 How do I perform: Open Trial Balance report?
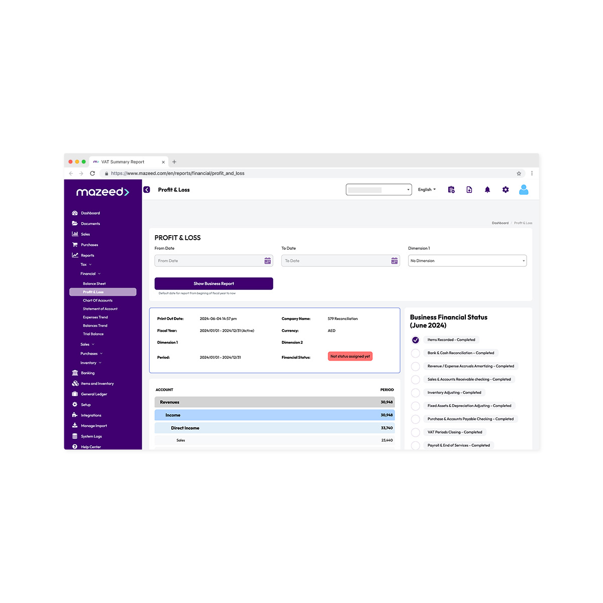point(93,334)
